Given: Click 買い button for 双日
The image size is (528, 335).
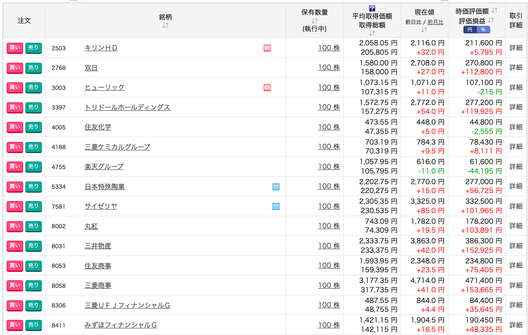Looking at the screenshot, I should [x=15, y=68].
